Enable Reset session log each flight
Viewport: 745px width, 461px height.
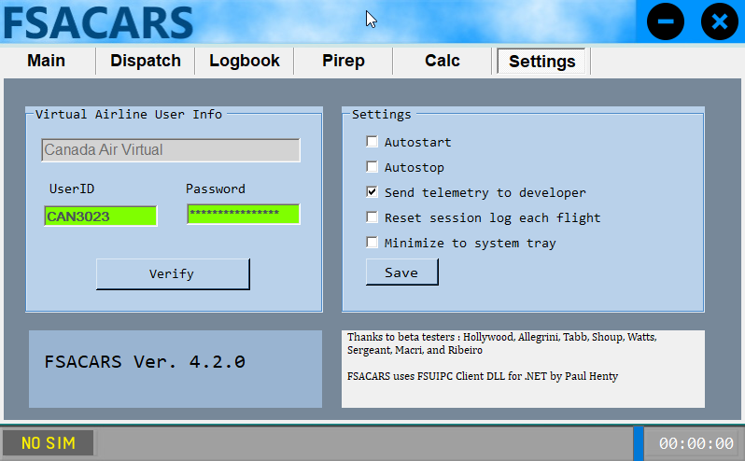[372, 218]
